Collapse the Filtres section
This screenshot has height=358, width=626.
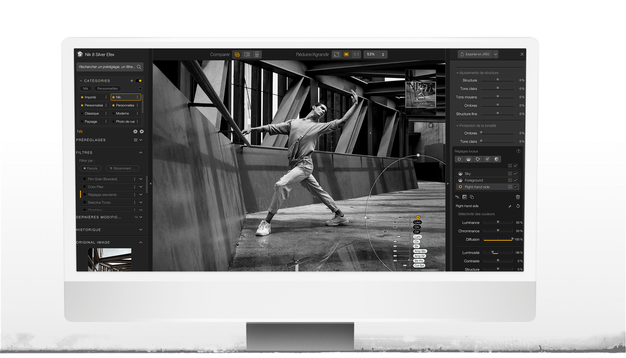point(141,152)
